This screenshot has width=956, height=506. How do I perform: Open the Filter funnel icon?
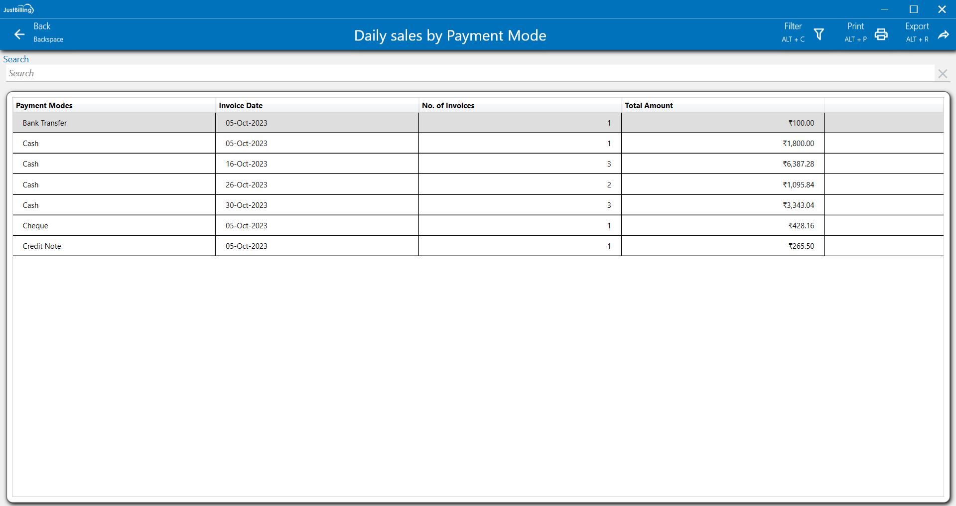click(x=819, y=34)
